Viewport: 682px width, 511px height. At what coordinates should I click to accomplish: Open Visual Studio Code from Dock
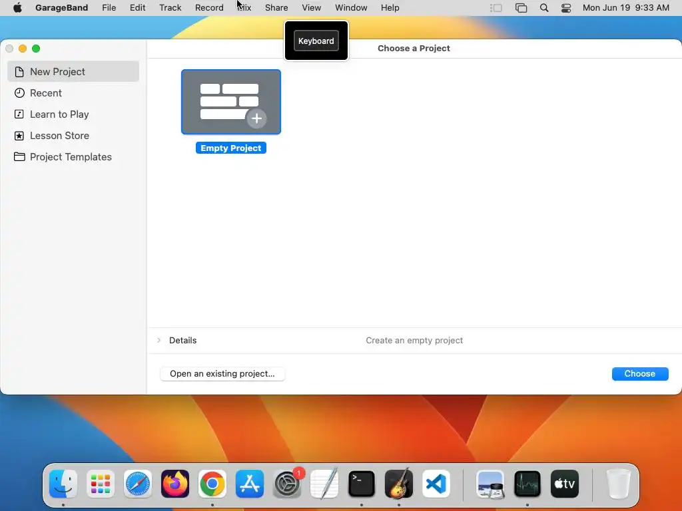pos(436,484)
